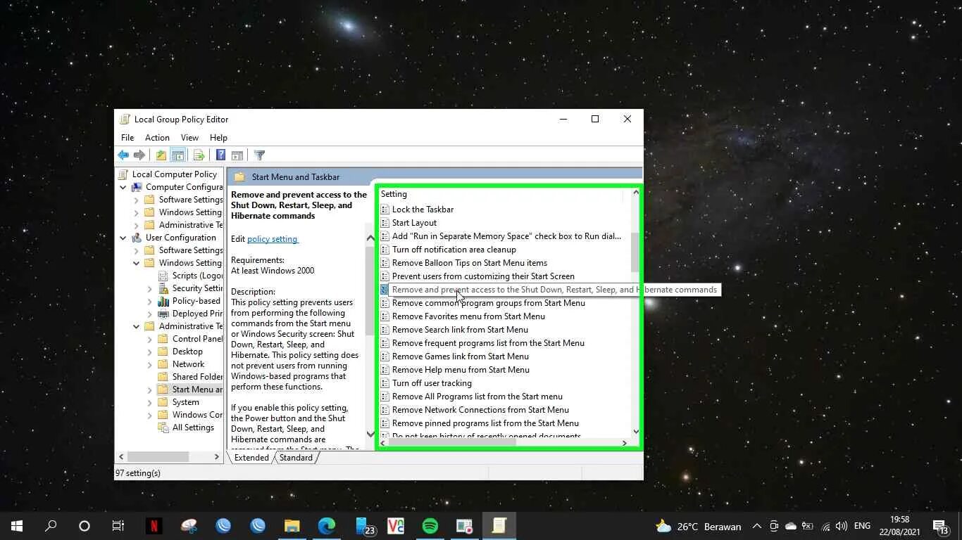Open Help via the blue question-mark icon
Viewport: 962px width, 540px height.
220,155
